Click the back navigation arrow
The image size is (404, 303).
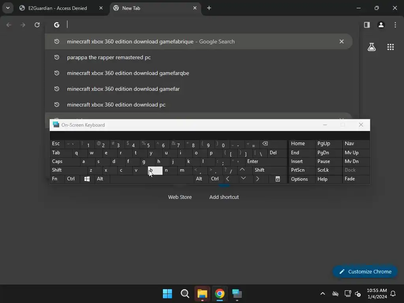(x=9, y=25)
